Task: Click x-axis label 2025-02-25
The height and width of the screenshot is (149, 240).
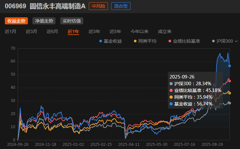Action: coord(101,145)
